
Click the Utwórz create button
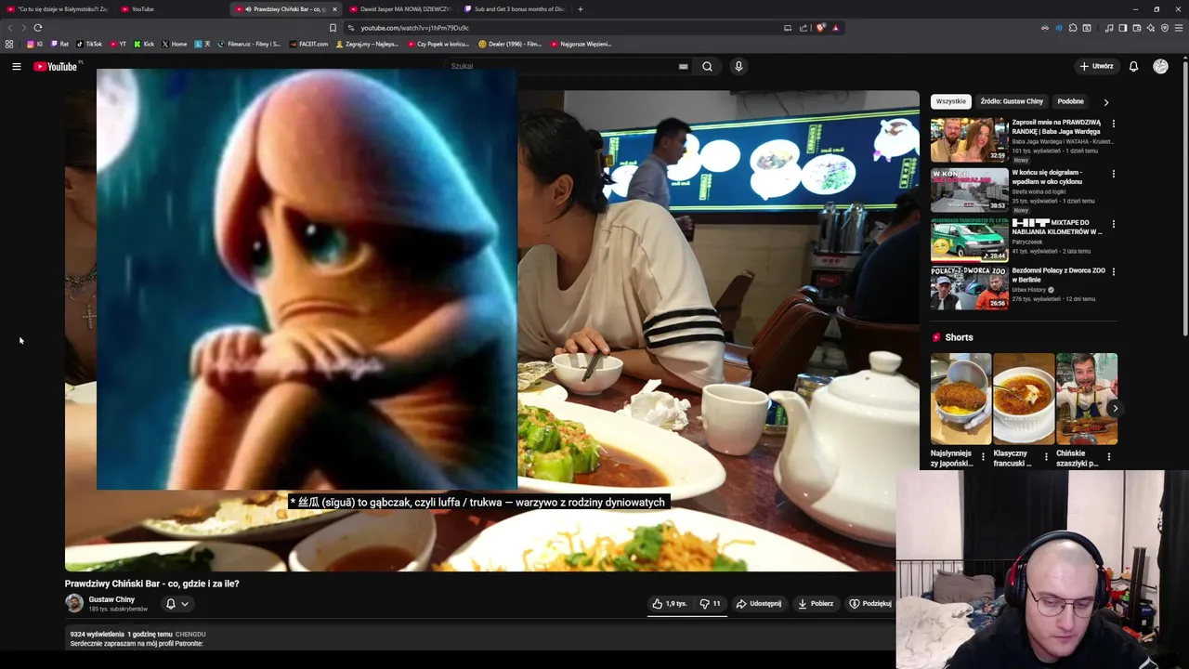tap(1096, 66)
